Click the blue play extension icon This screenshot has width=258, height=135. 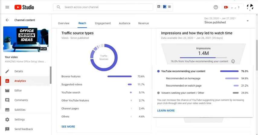165,7
